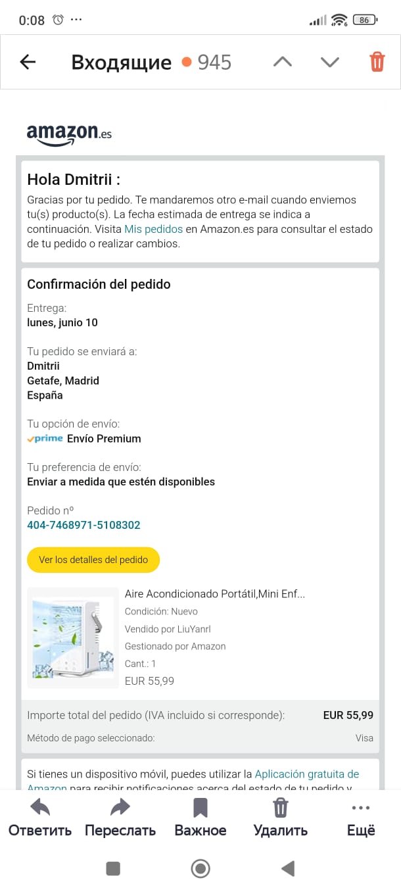The image size is (401, 892).
Task: Tap the Amazon.es logo
Action: [x=69, y=134]
